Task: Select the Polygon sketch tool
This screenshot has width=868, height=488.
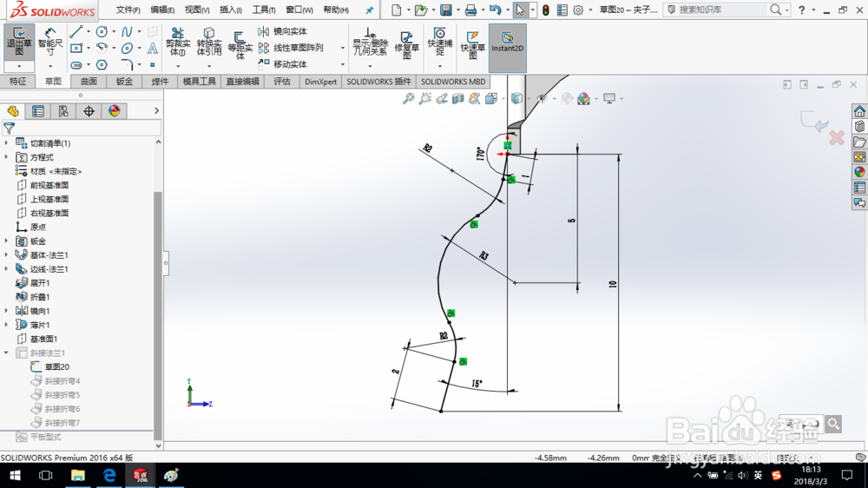Action: 102,65
